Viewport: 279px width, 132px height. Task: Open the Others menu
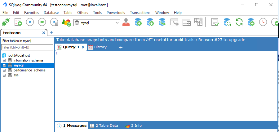click(x=82, y=13)
